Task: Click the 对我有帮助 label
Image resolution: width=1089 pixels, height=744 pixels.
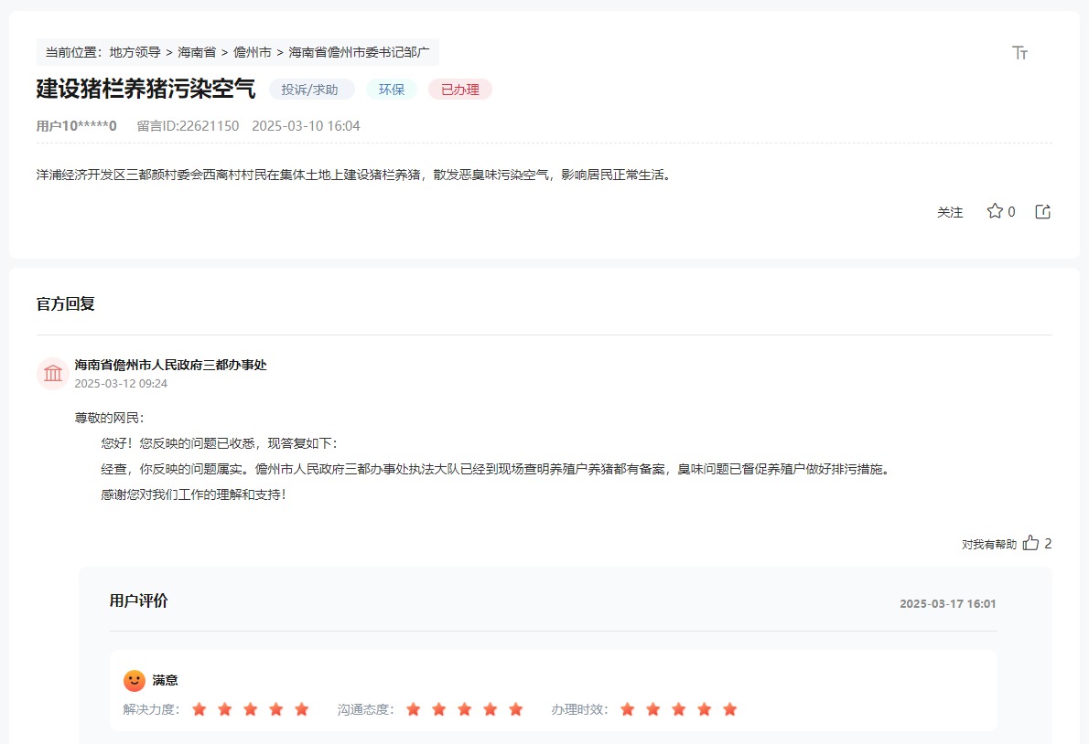Action: pos(989,545)
